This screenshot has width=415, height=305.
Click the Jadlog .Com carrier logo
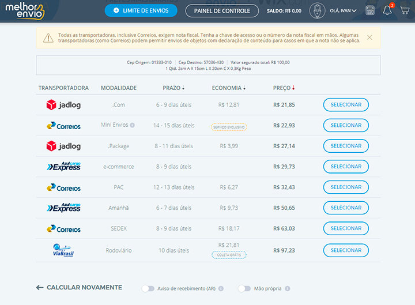point(63,105)
